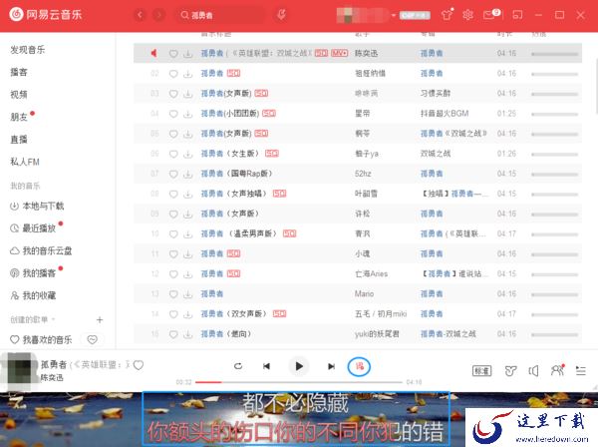Open the play queue list icon
The image size is (598, 447).
click(x=581, y=370)
